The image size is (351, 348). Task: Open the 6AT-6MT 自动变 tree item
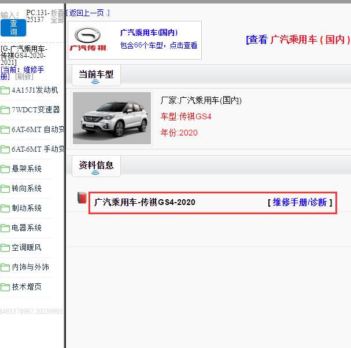click(38, 130)
